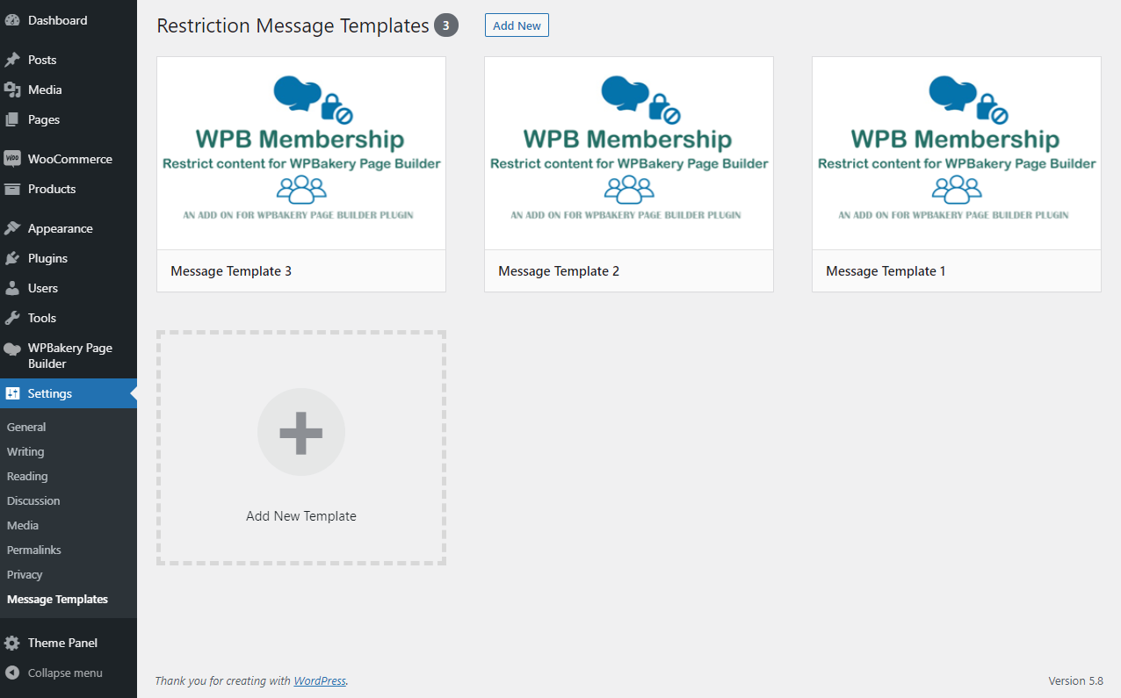Screen dimensions: 1121x698
Task: Go to Writing settings submenu
Action: click(x=25, y=451)
